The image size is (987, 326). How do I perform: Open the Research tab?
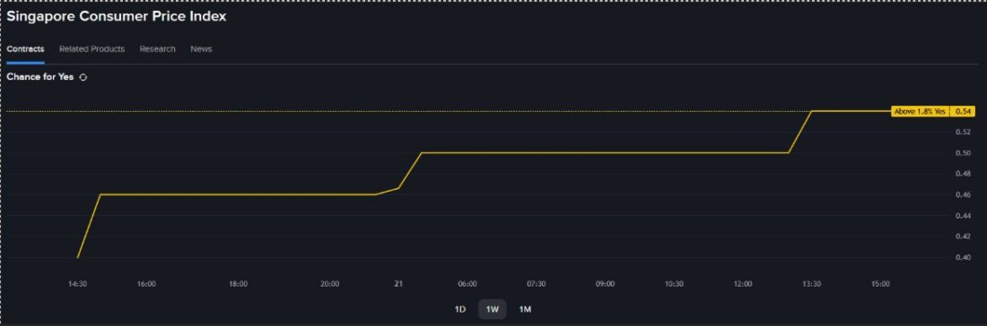pos(157,49)
